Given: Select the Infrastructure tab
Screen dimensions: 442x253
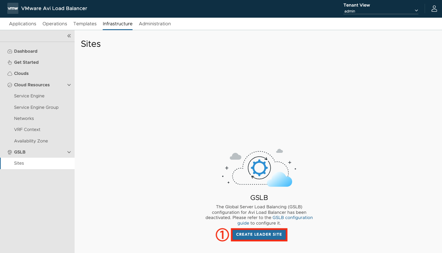Looking at the screenshot, I should (x=118, y=24).
